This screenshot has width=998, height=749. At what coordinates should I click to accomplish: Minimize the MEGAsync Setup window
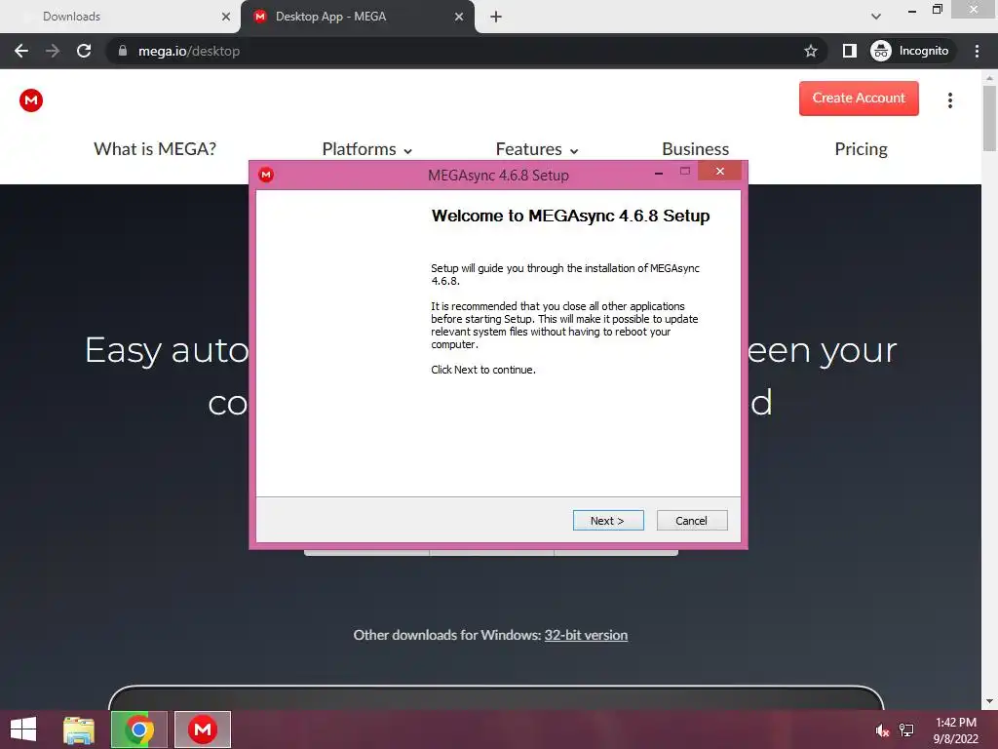click(x=659, y=172)
